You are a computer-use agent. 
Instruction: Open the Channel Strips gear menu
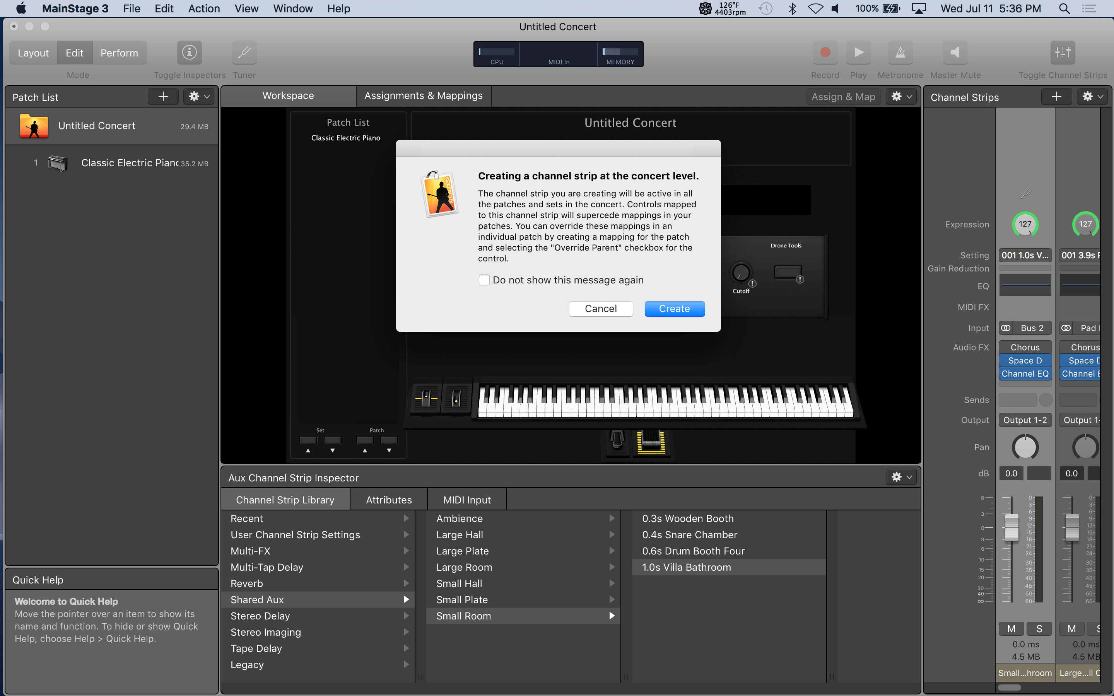tap(1092, 97)
